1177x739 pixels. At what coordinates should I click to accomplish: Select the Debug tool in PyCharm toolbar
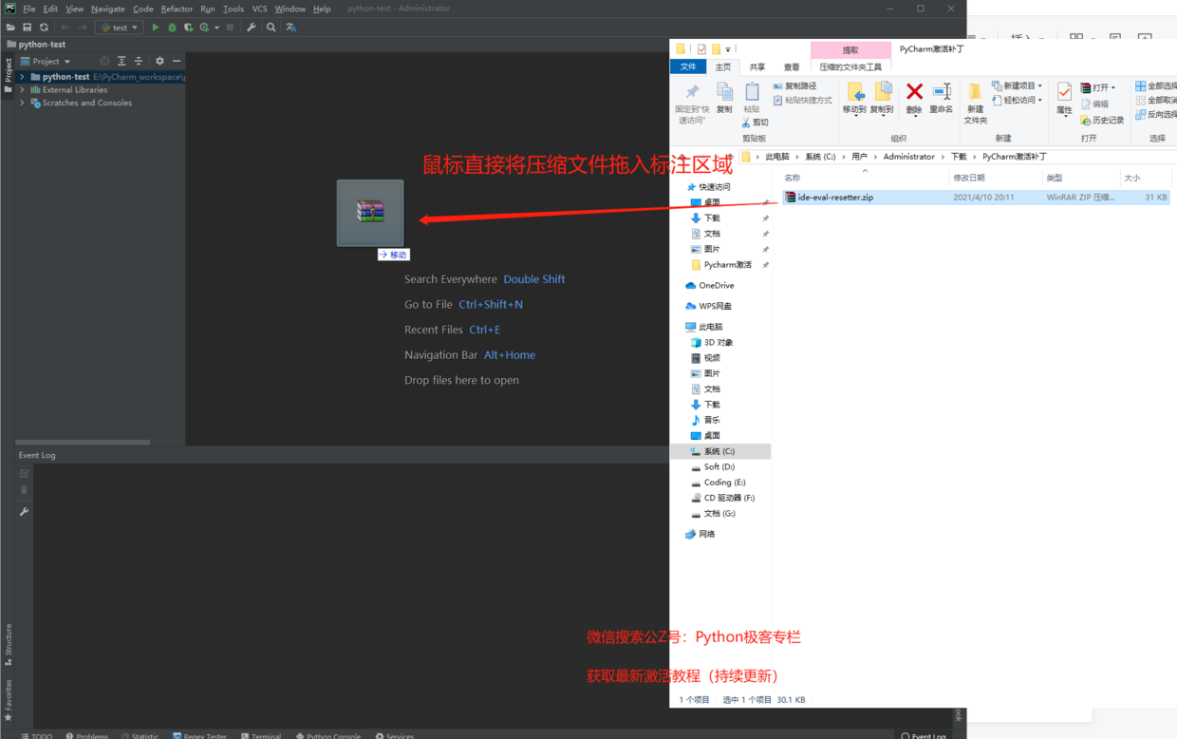point(172,27)
